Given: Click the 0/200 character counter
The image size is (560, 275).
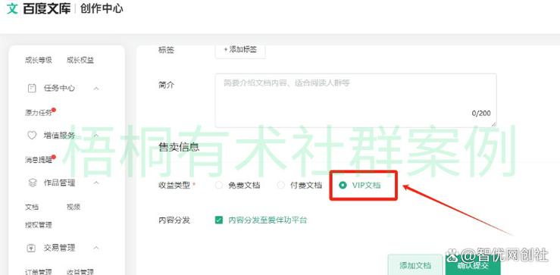Looking at the screenshot, I should tap(481, 113).
